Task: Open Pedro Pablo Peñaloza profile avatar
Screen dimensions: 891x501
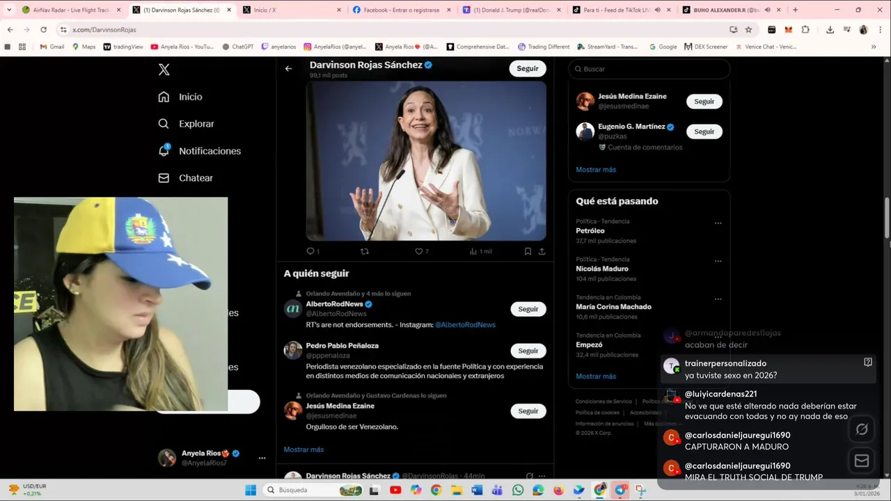Action: point(293,350)
